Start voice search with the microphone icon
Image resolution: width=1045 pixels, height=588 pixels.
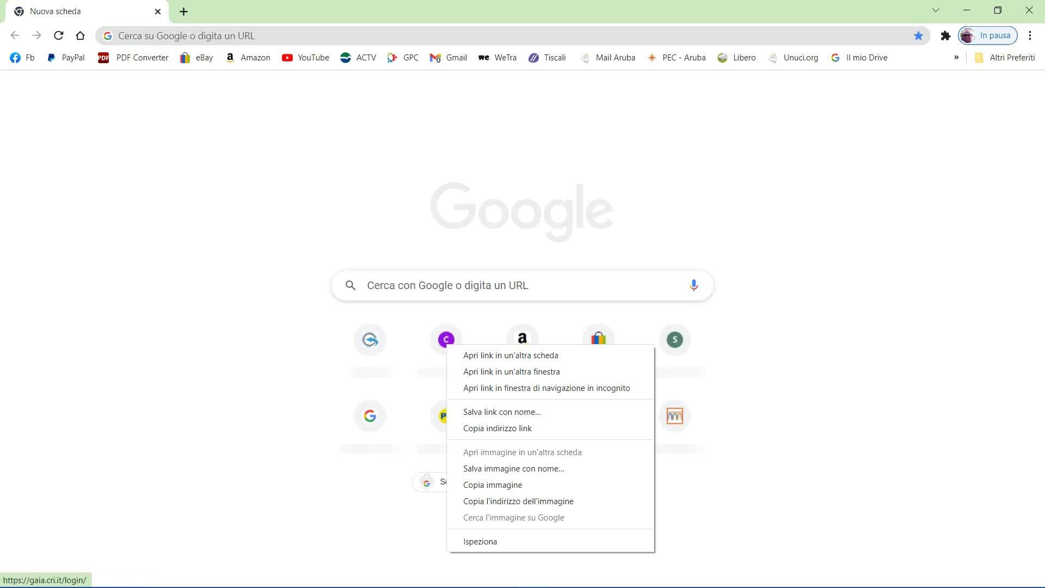(693, 285)
